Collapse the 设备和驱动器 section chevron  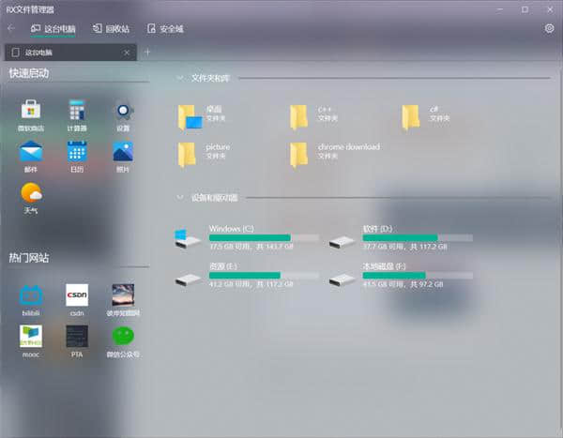coord(180,197)
